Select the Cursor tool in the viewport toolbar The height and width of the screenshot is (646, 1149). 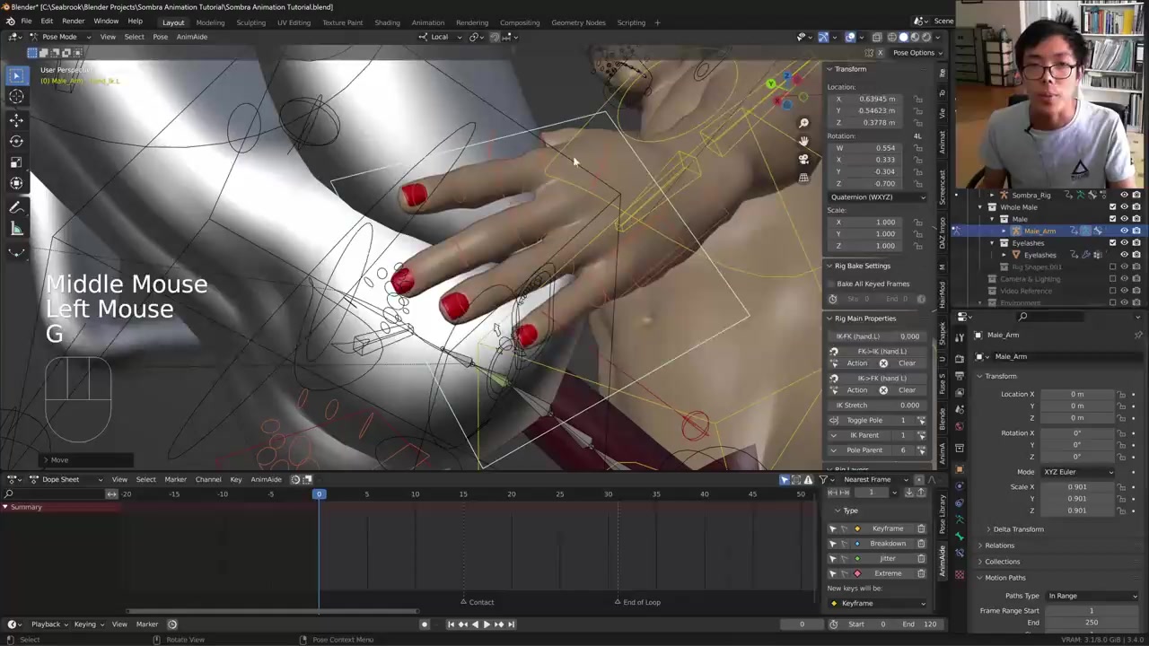click(x=16, y=97)
